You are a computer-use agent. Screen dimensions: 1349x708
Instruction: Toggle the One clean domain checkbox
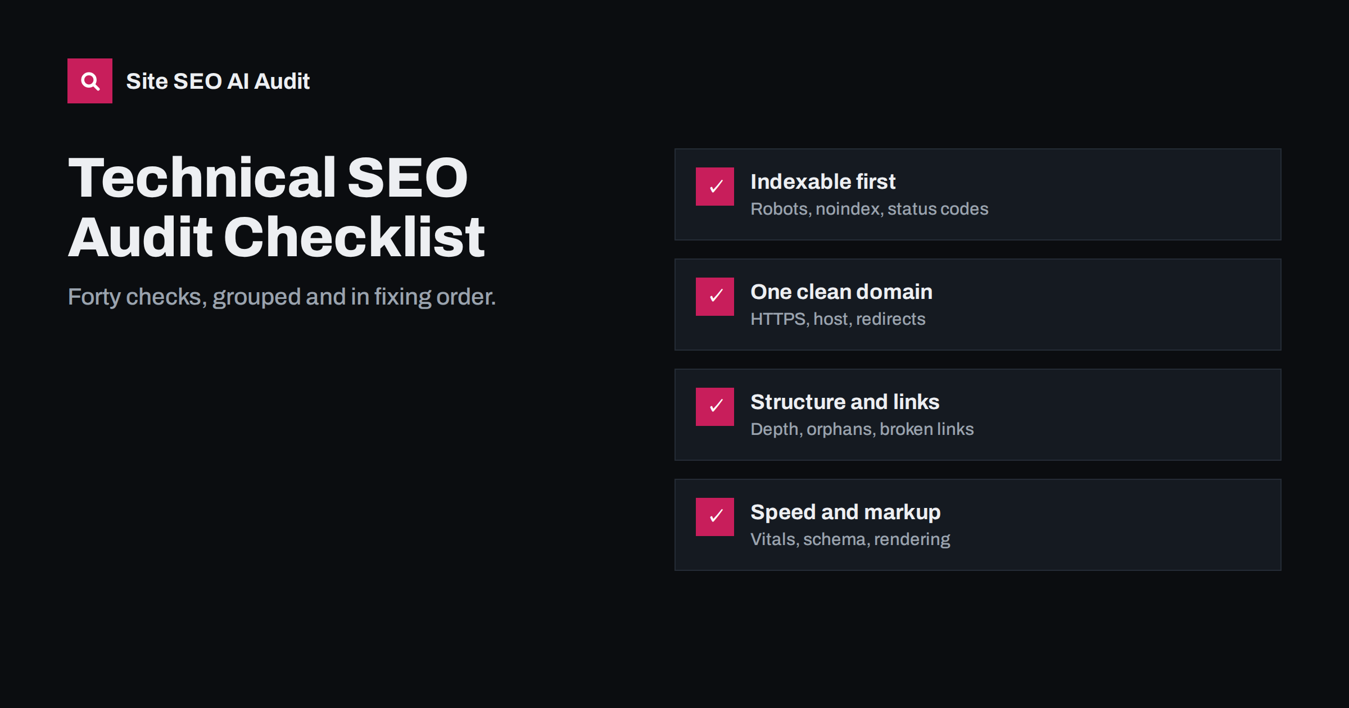715,297
